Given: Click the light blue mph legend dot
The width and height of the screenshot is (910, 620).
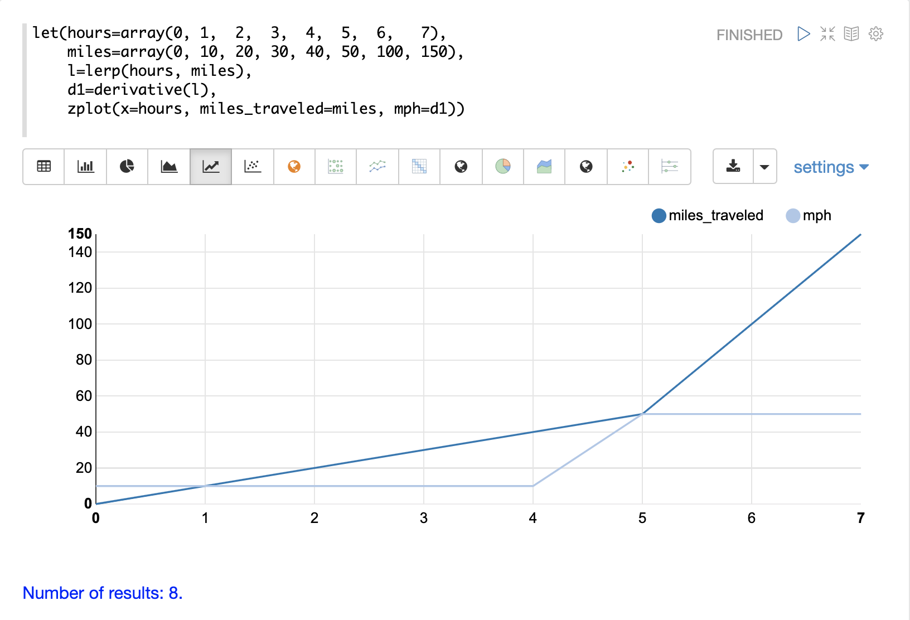Looking at the screenshot, I should tap(793, 216).
